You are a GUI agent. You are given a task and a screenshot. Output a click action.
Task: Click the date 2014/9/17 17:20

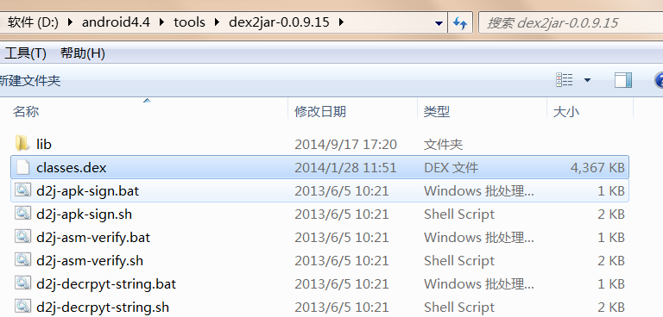click(x=345, y=145)
